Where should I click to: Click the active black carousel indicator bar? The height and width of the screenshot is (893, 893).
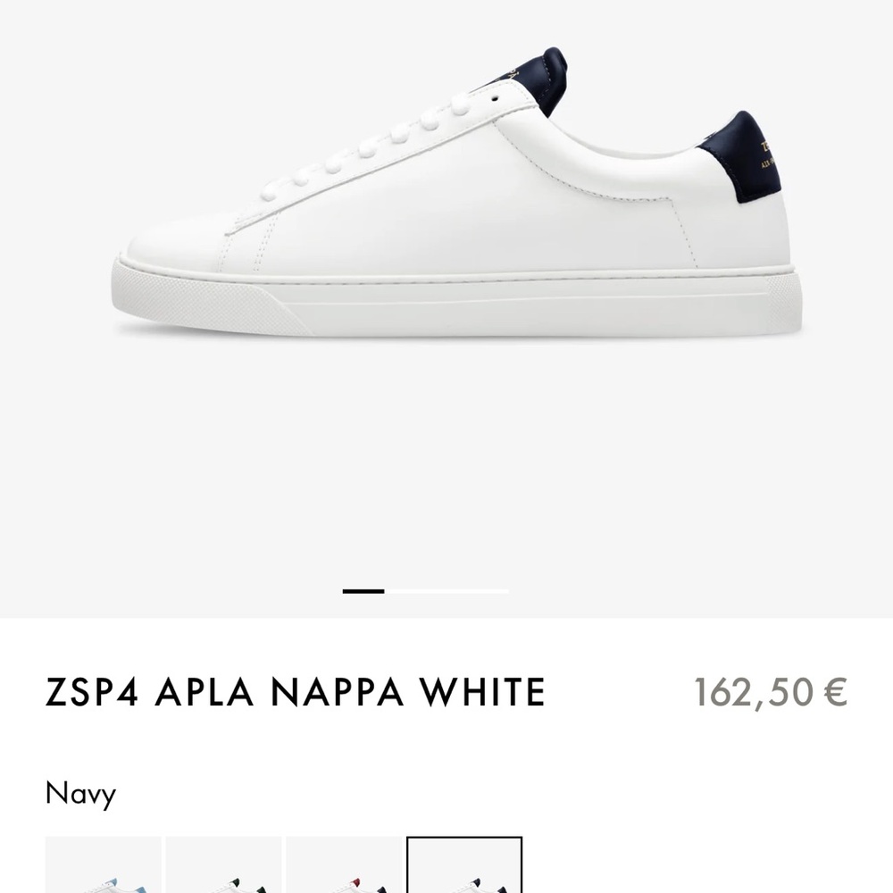[363, 591]
